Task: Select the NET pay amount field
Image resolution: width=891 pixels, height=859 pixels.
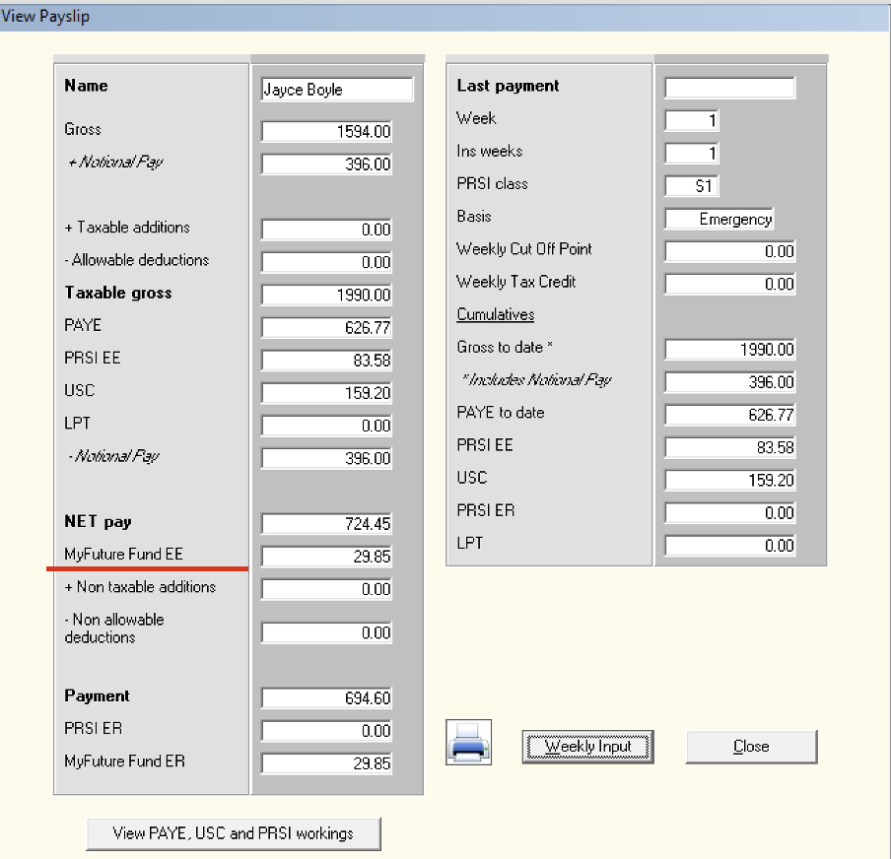Action: tap(326, 524)
